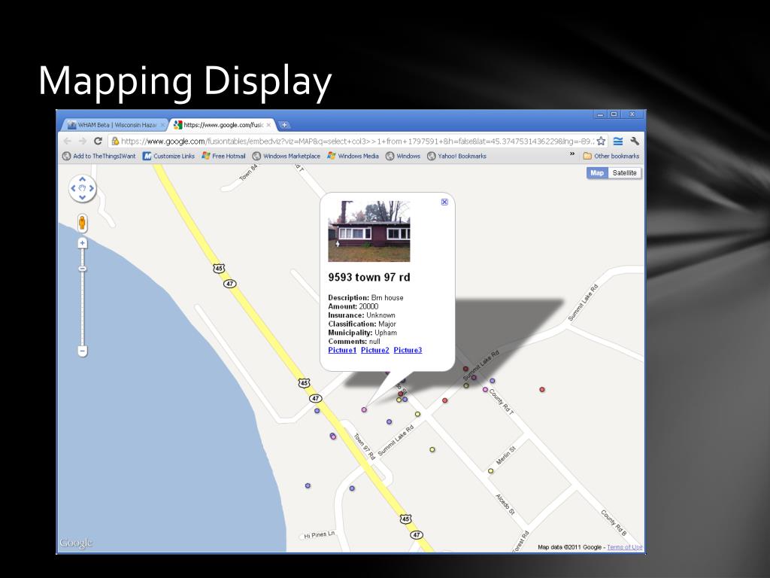770x578 pixels.
Task: Close the info window popup
Action: click(x=444, y=202)
